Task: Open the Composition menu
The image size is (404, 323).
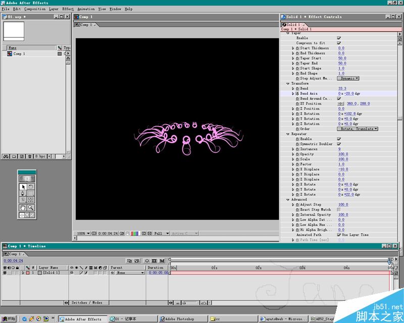Action: [x=35, y=9]
